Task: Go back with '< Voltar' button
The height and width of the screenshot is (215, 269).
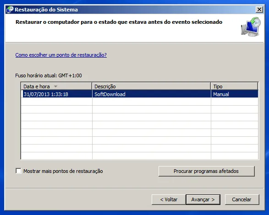Action: click(x=169, y=199)
